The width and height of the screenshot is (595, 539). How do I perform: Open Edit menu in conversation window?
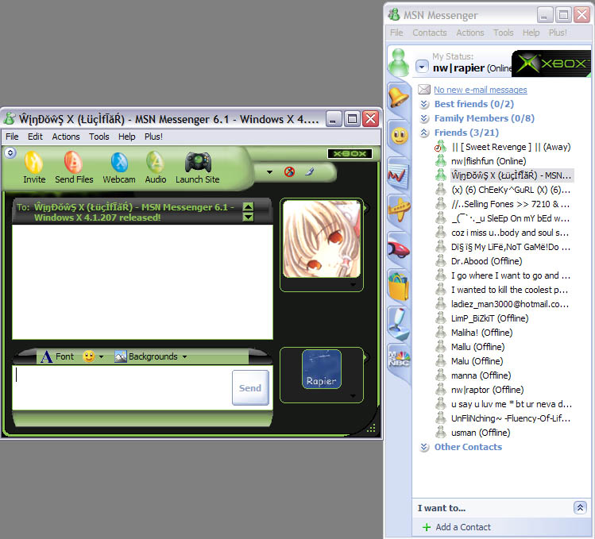[x=35, y=137]
